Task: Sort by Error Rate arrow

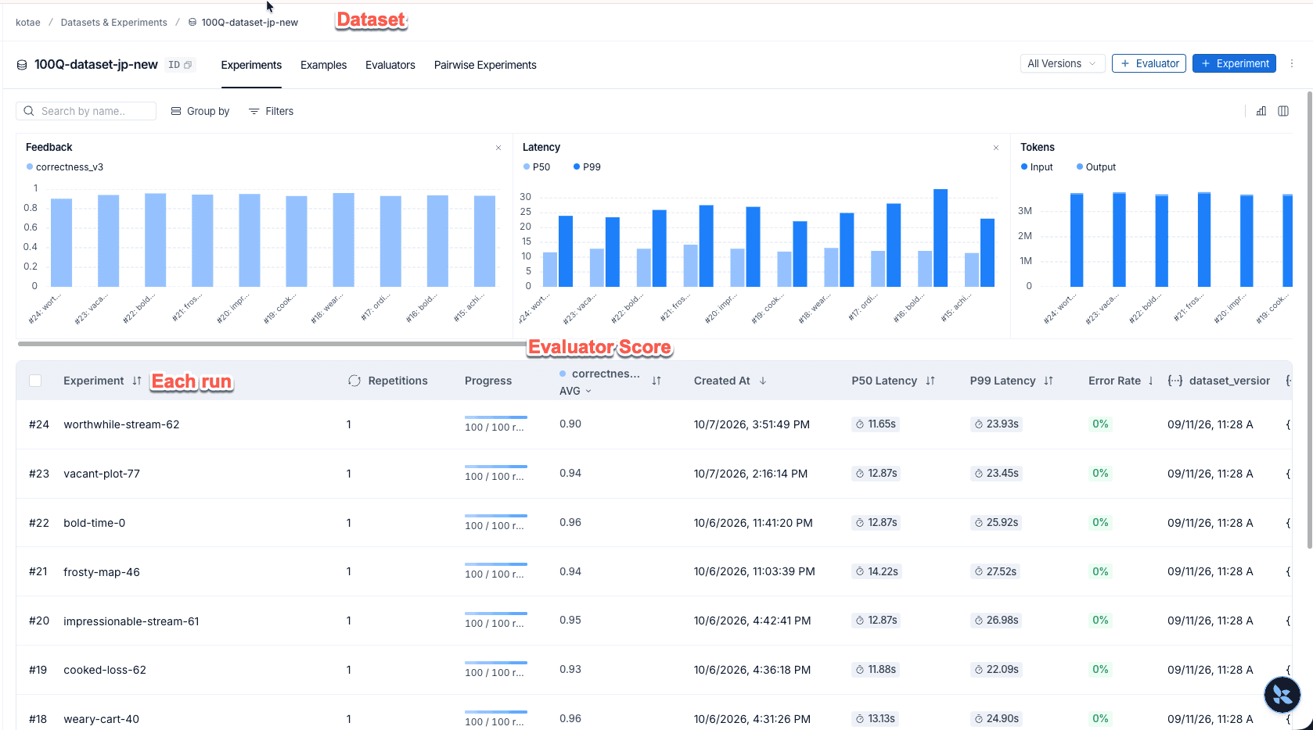Action: pos(1151,381)
